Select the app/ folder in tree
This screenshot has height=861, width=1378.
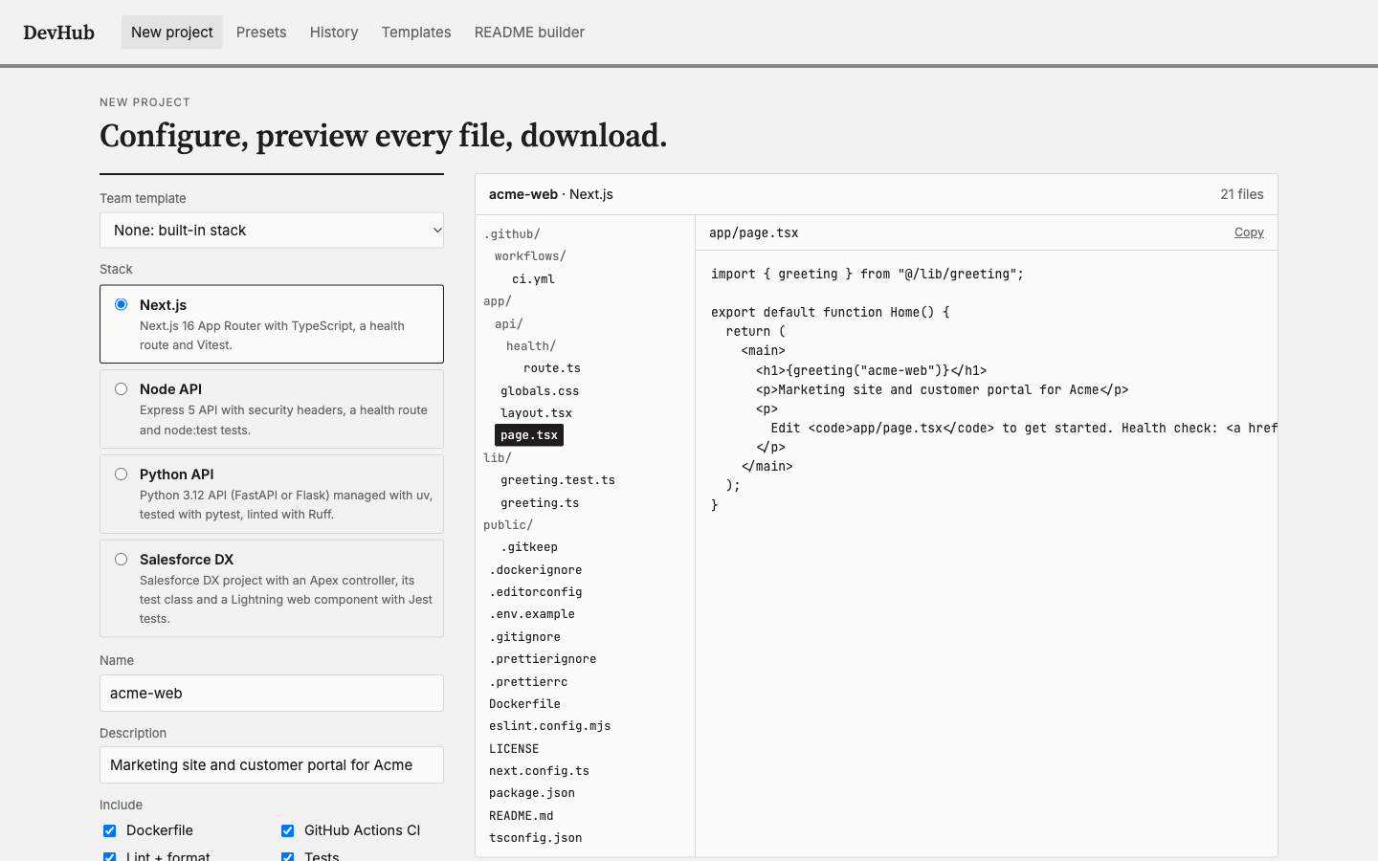tap(498, 301)
